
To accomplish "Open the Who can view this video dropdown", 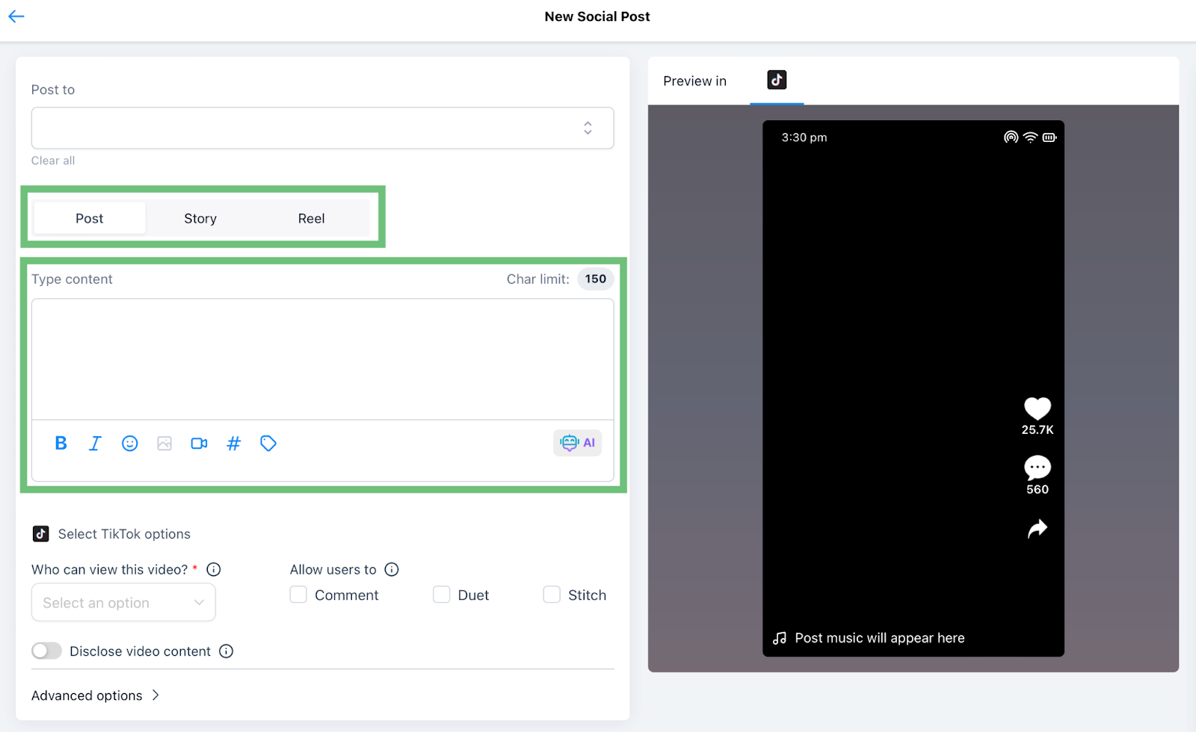I will pos(123,603).
